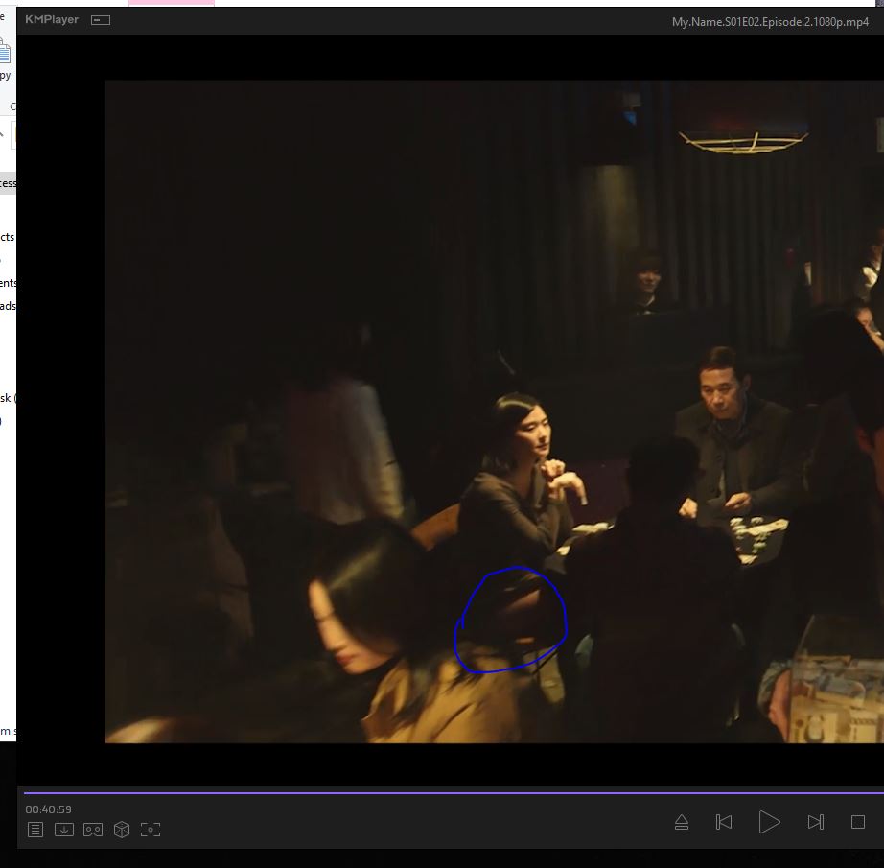Skip to the previous track
The image size is (884, 868).
[724, 822]
